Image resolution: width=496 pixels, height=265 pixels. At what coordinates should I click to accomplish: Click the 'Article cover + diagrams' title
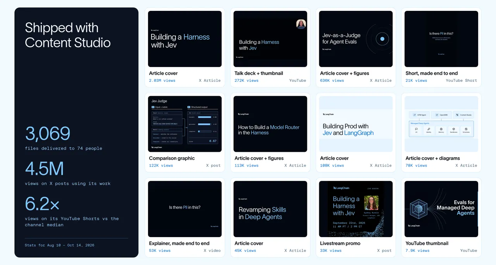tap(433, 158)
